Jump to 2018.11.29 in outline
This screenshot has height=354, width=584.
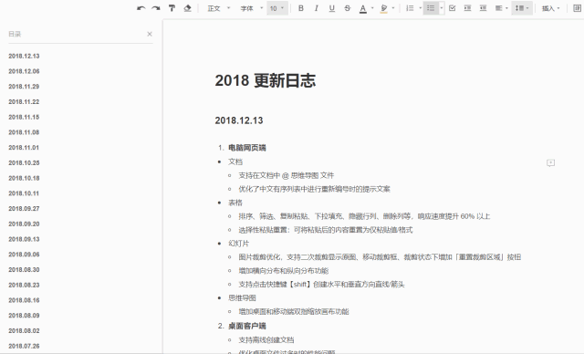pos(24,87)
